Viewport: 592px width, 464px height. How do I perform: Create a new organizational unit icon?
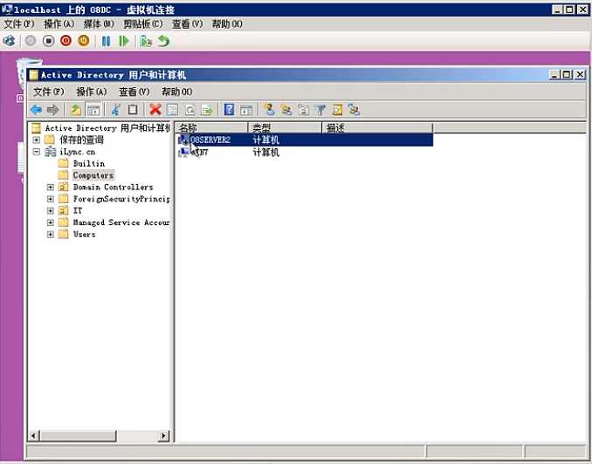click(x=303, y=110)
